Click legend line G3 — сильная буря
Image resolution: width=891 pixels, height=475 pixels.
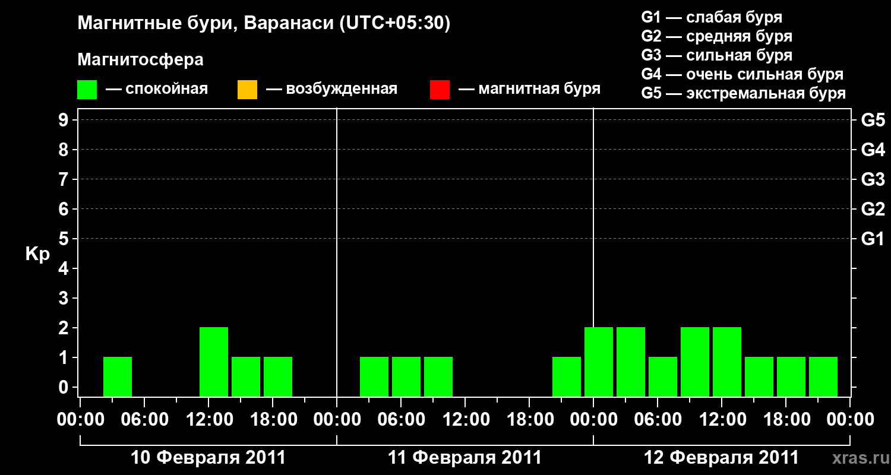[716, 55]
